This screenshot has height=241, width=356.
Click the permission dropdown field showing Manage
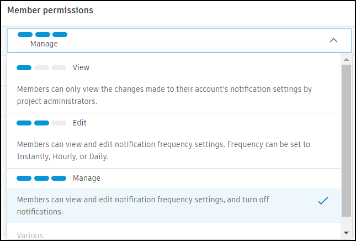pyautogui.click(x=179, y=40)
